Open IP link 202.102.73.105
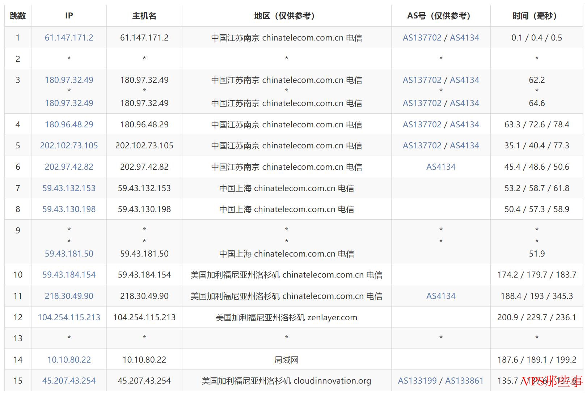Screen dimensions: 587x393 click(x=69, y=145)
